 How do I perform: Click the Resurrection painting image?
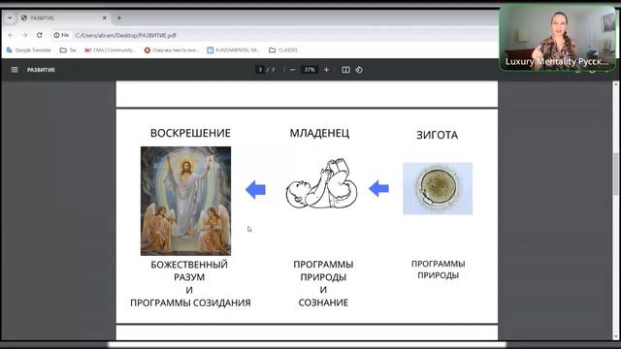(x=185, y=201)
